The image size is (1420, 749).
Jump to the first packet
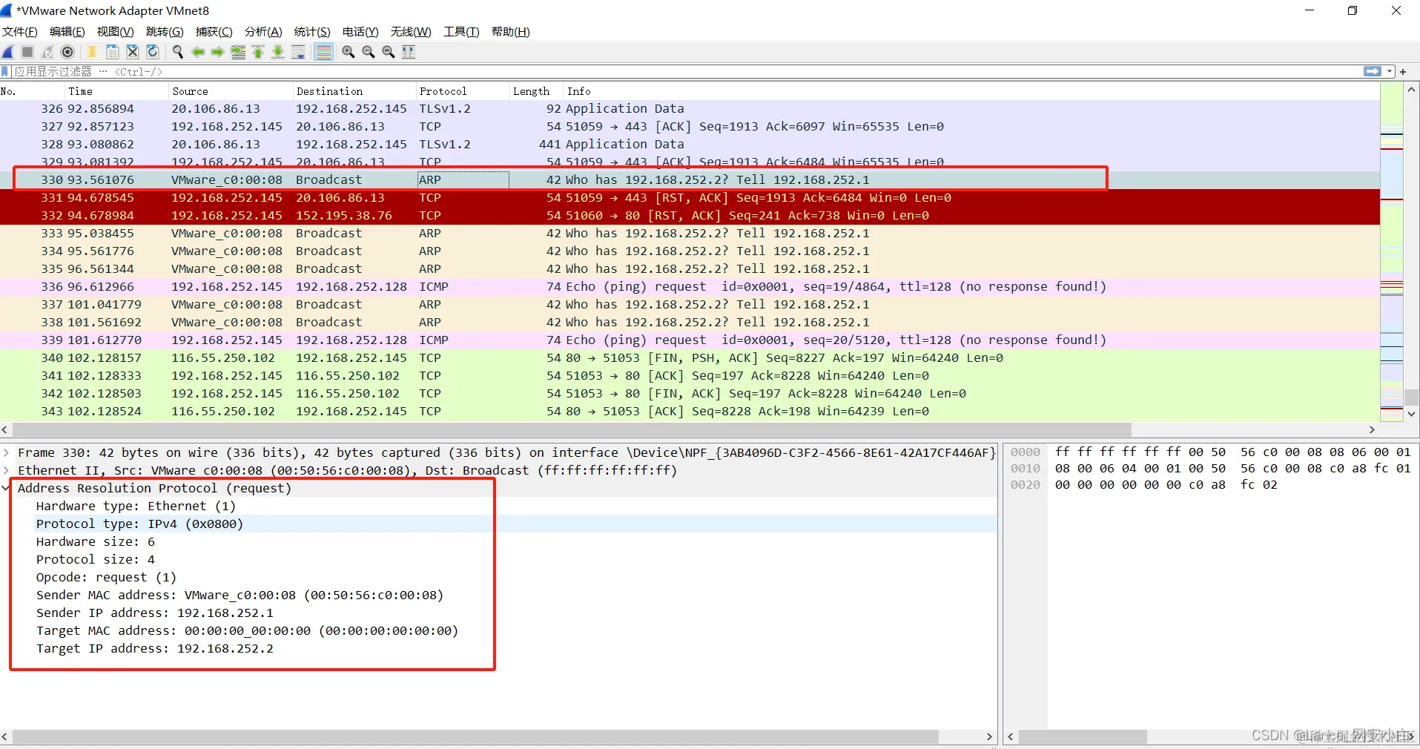258,52
